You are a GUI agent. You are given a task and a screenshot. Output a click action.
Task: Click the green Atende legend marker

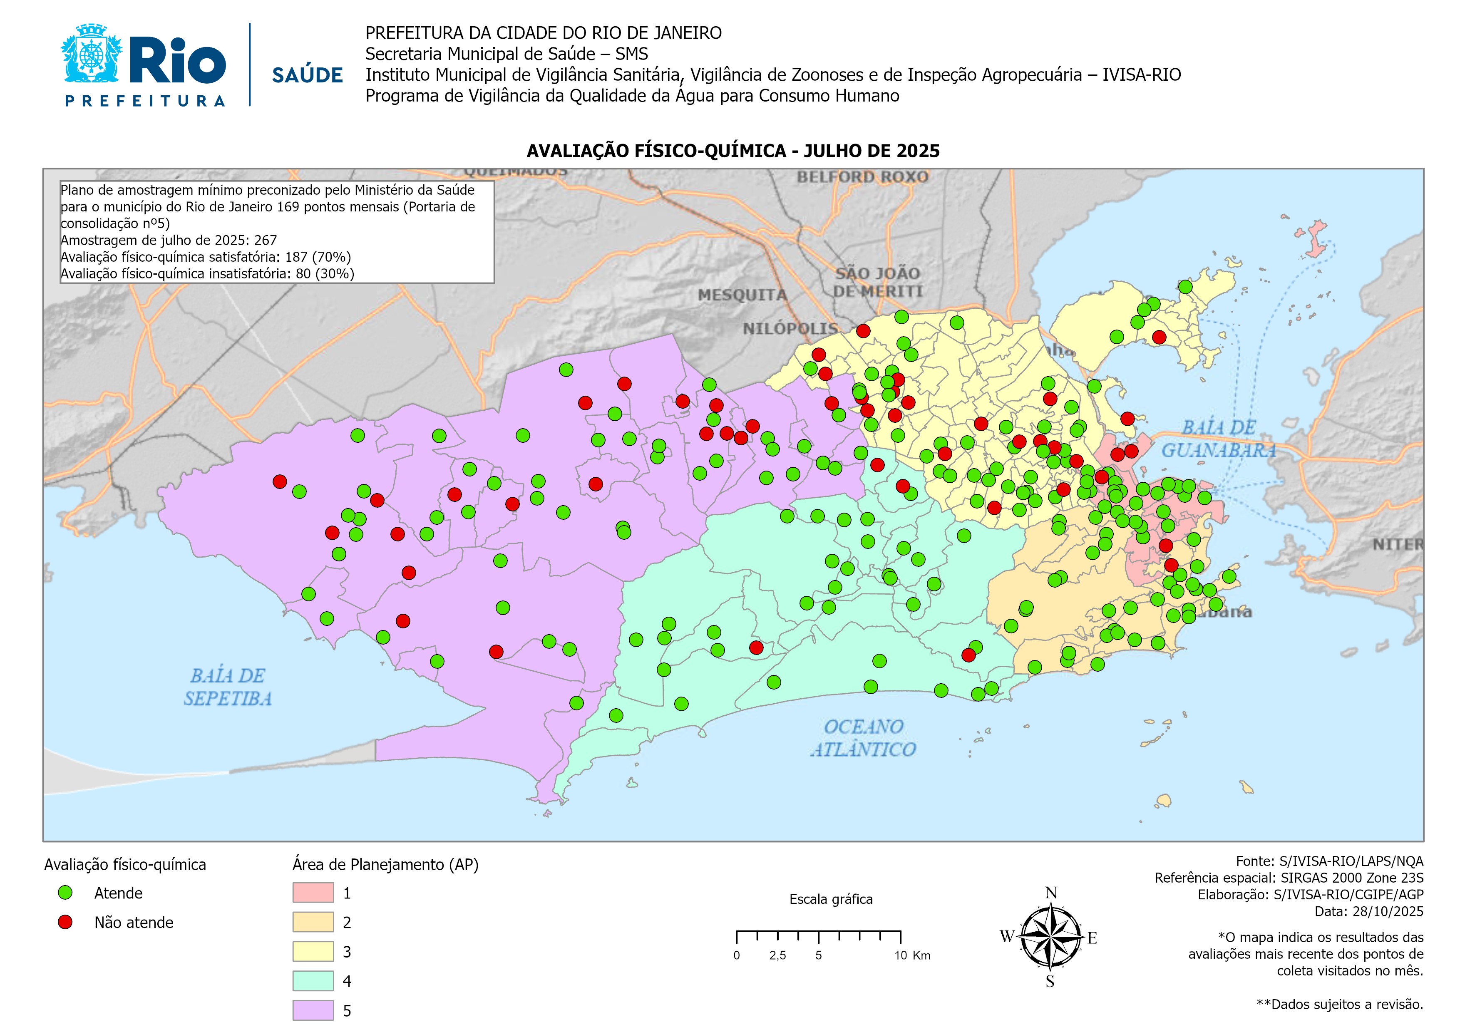pyautogui.click(x=65, y=893)
